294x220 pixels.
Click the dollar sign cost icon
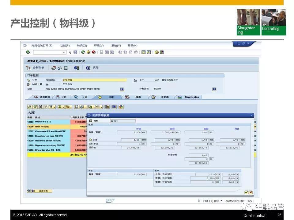[77, 68]
